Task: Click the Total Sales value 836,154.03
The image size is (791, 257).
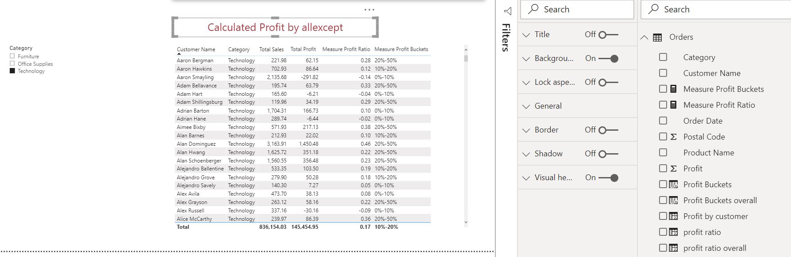Action: (x=273, y=227)
